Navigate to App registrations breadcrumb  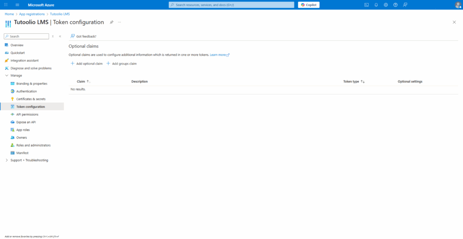(x=32, y=14)
